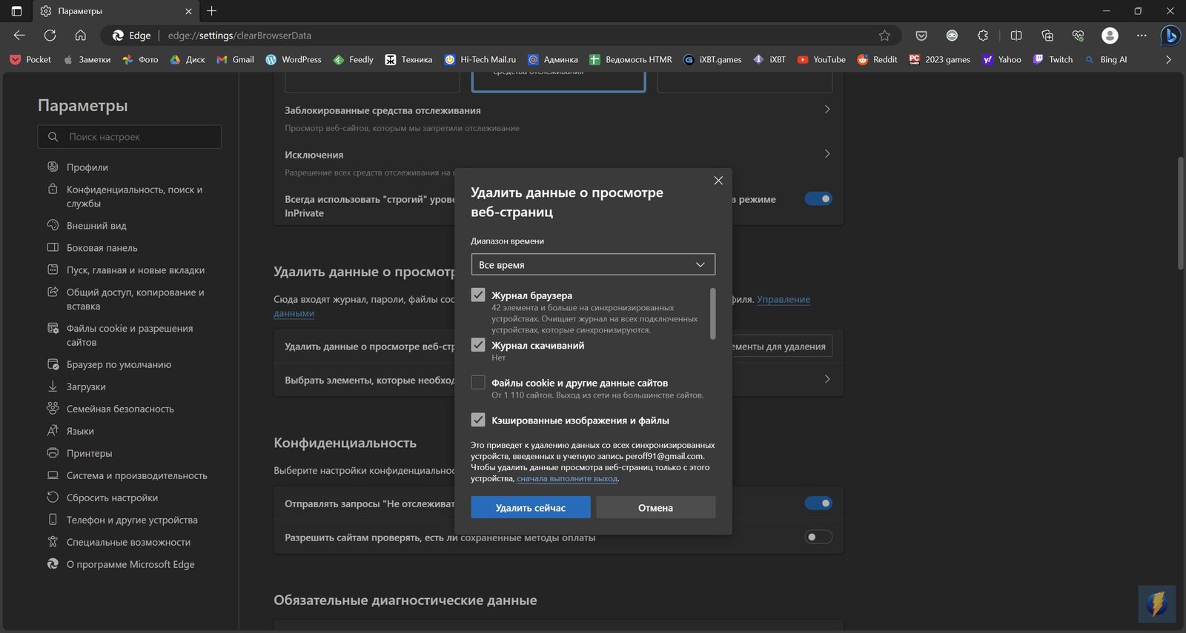Expand Выбрать элементы, которые необходимо row chevron
Viewport: 1186px width, 633px height.
click(827, 379)
